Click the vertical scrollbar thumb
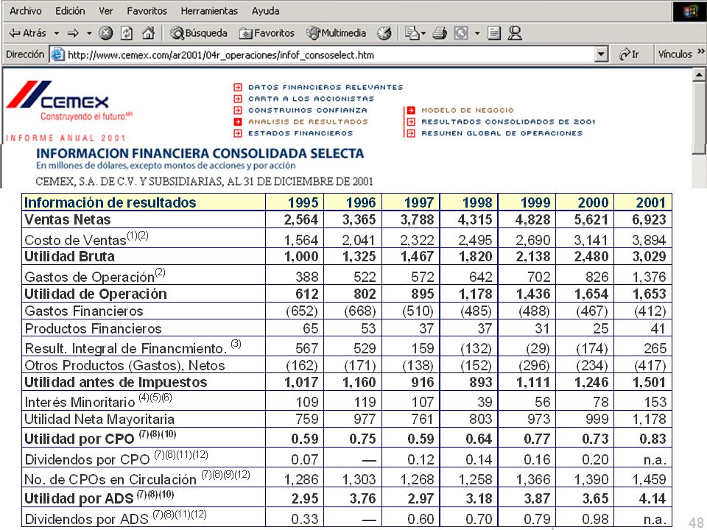Viewport: 707px width, 530px height. pos(699,118)
